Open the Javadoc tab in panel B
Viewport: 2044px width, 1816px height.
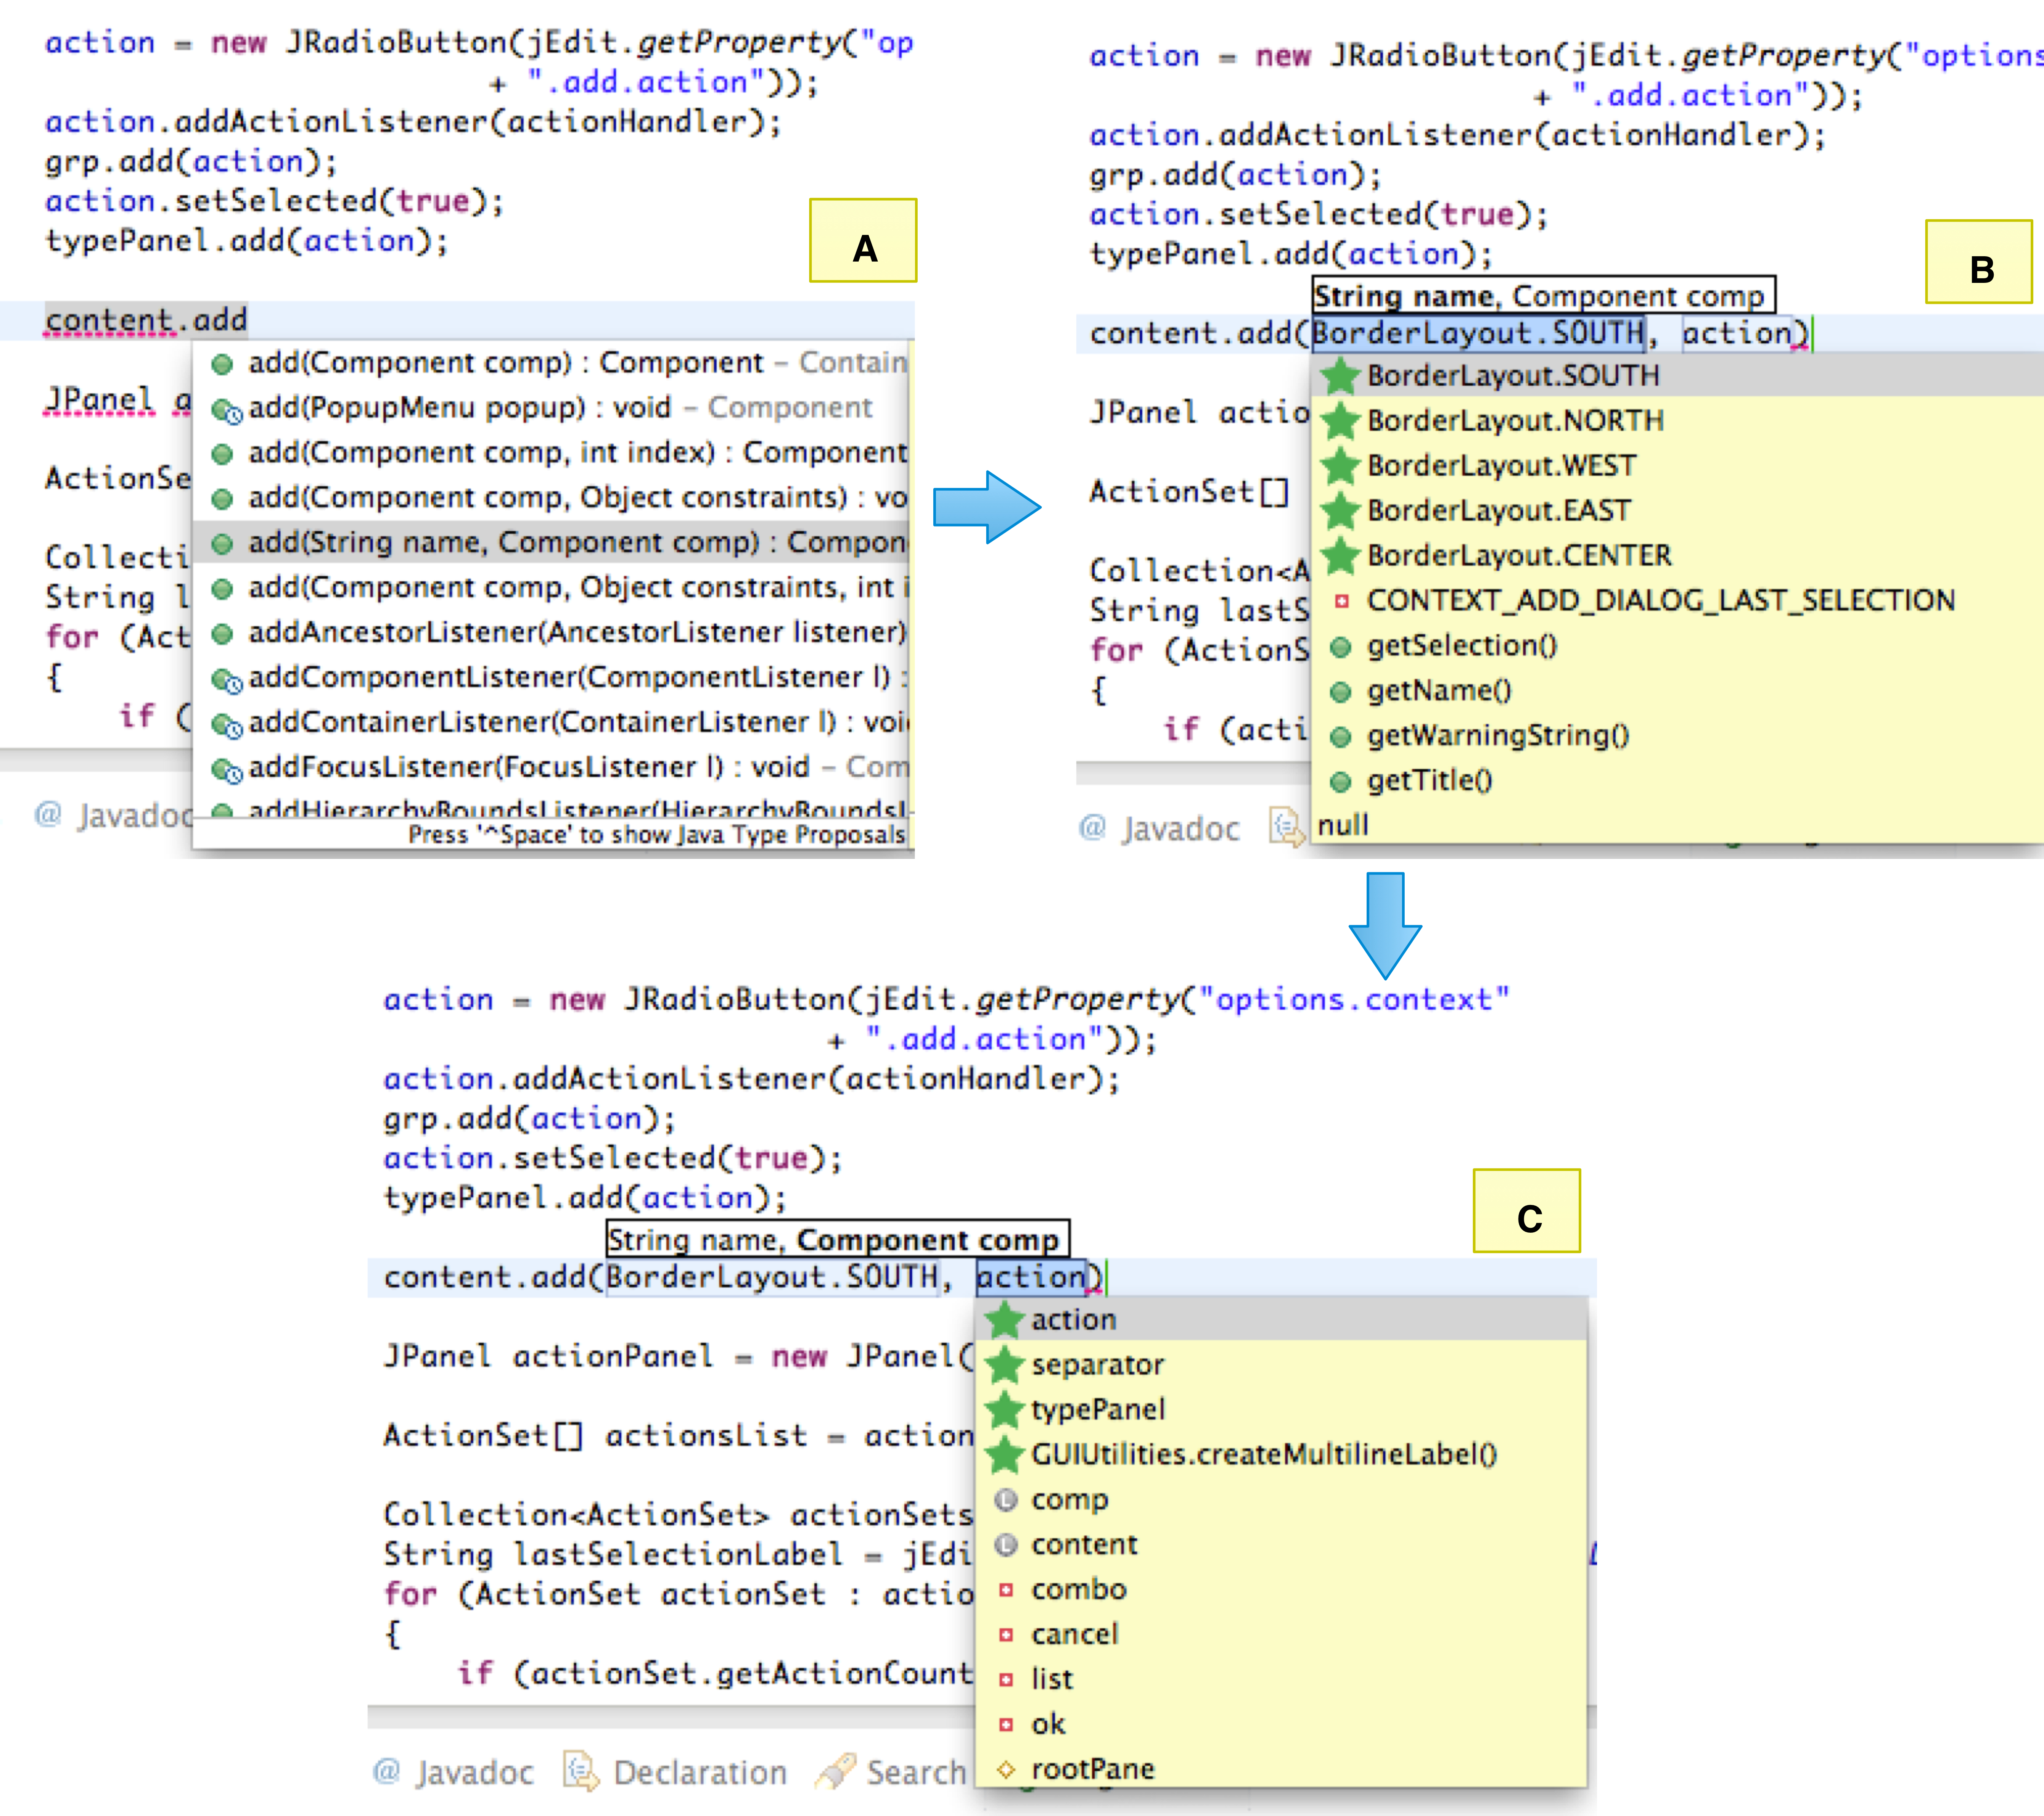[x=1160, y=828]
